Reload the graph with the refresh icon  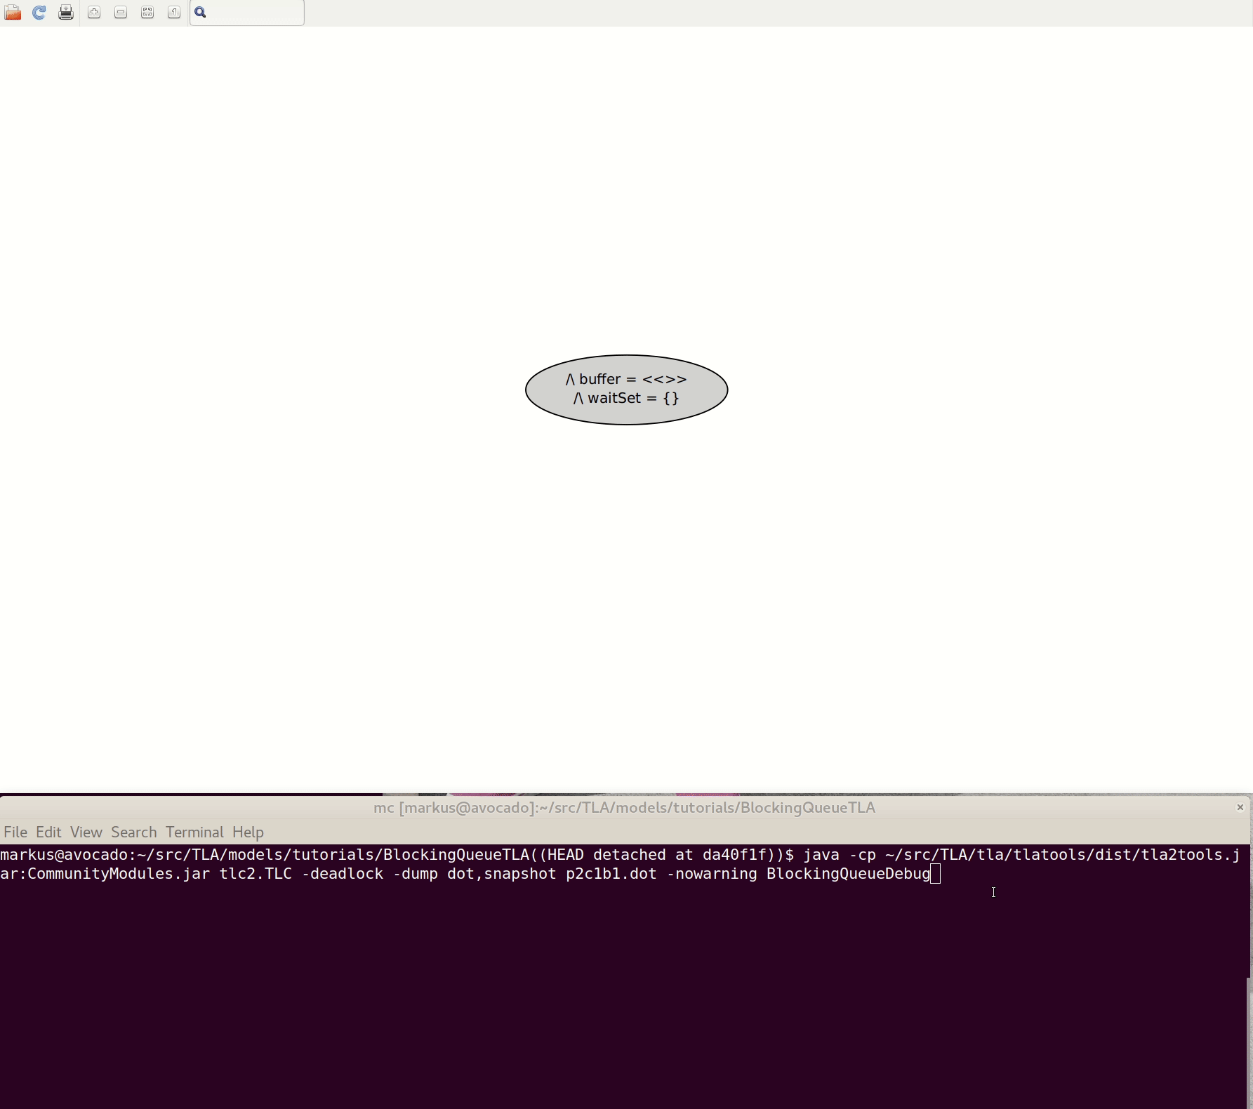coord(39,13)
